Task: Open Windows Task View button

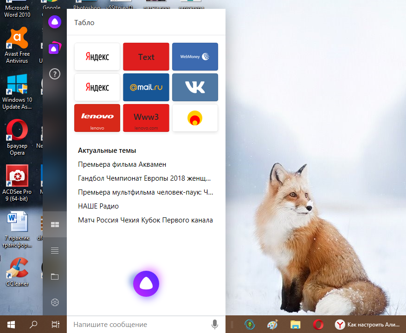Action: tap(55, 325)
